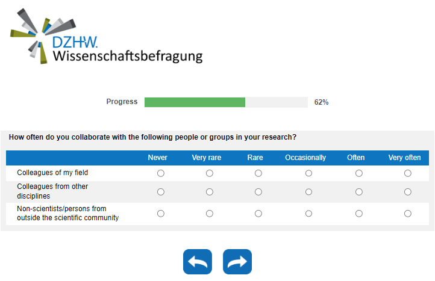Click the Occasionally column header
This screenshot has width=435, height=281.
(305, 158)
